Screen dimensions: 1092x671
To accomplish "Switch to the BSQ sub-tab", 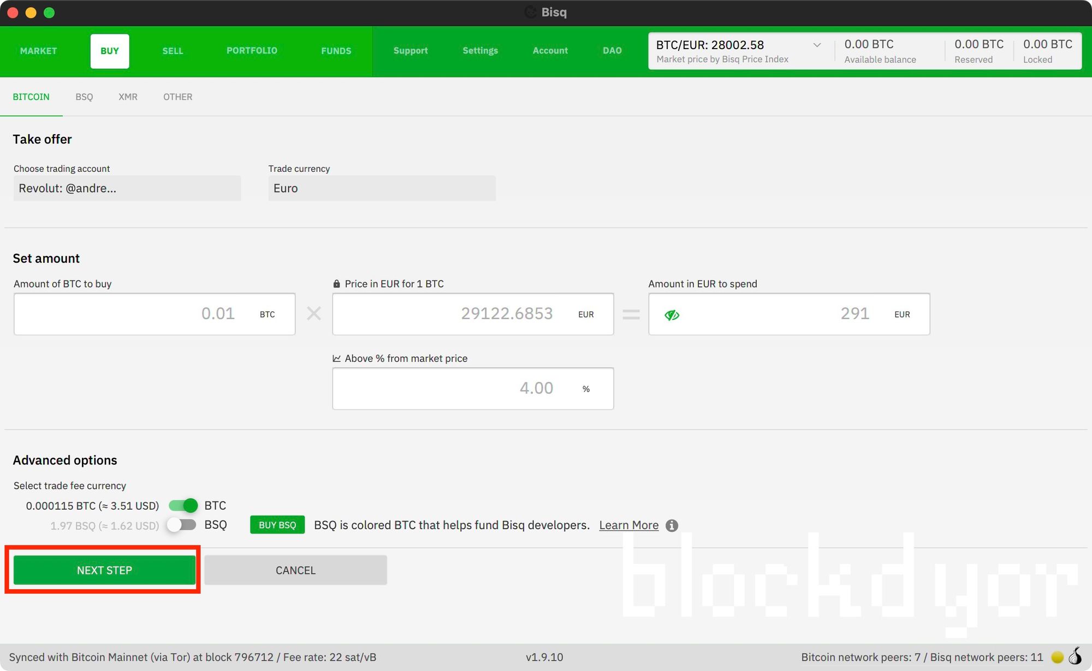I will point(84,97).
